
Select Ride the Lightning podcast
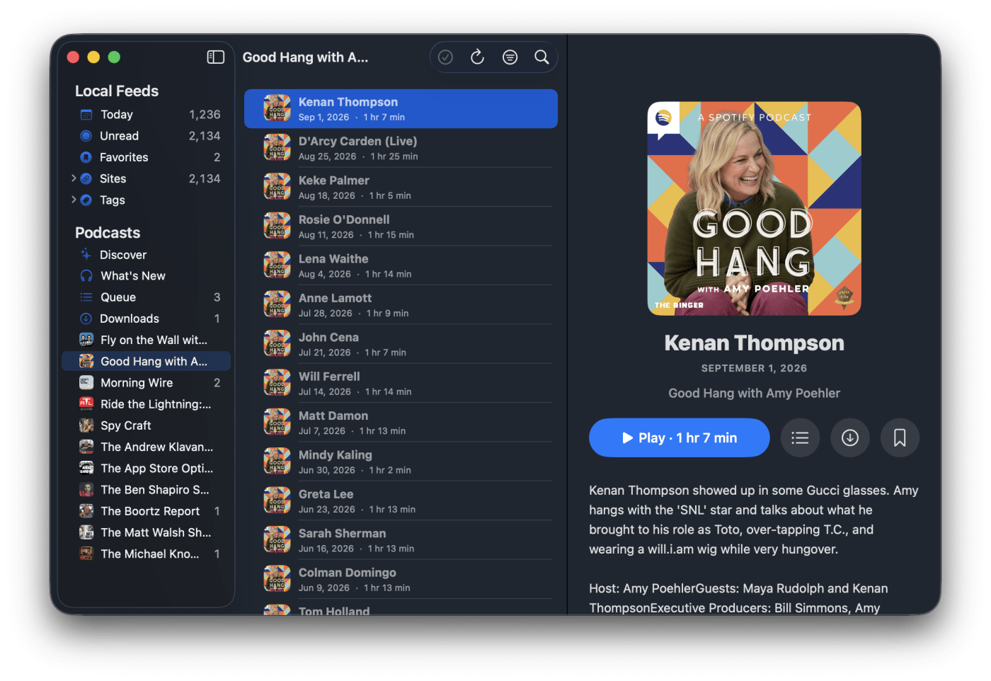[x=147, y=404]
